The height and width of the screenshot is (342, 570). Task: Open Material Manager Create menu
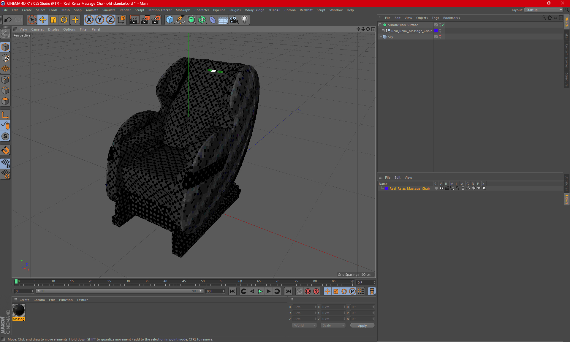point(24,300)
